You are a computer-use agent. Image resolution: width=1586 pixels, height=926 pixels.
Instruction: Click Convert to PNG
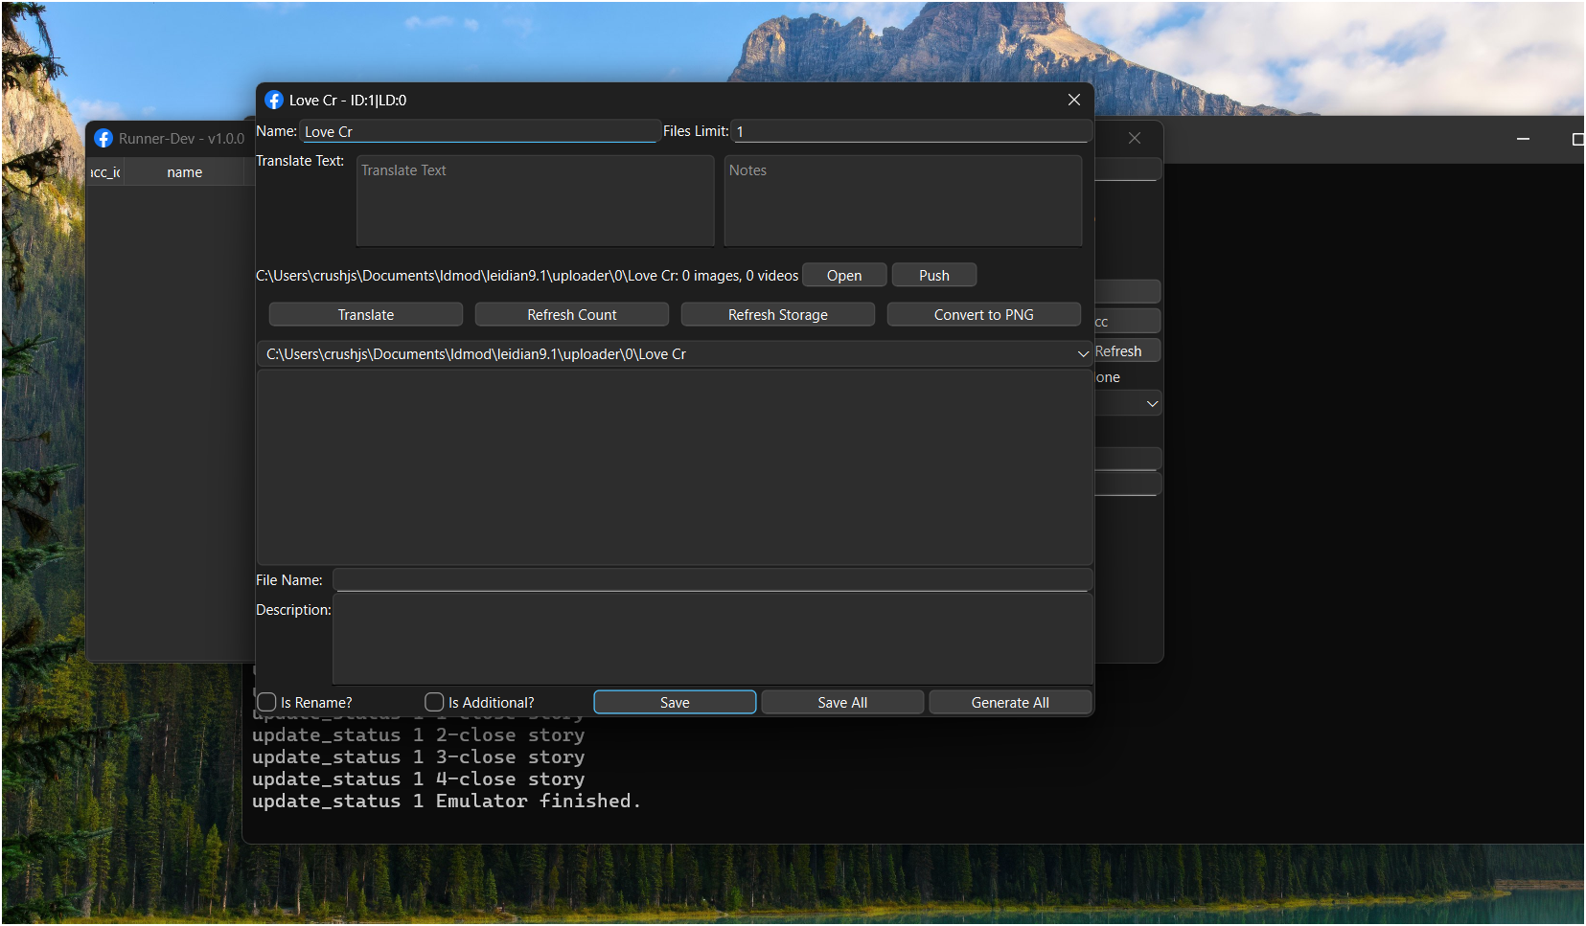(983, 314)
